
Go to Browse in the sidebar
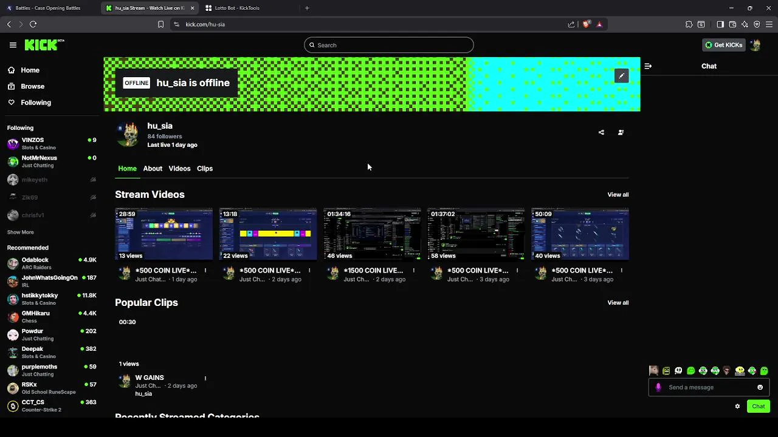click(x=26, y=86)
